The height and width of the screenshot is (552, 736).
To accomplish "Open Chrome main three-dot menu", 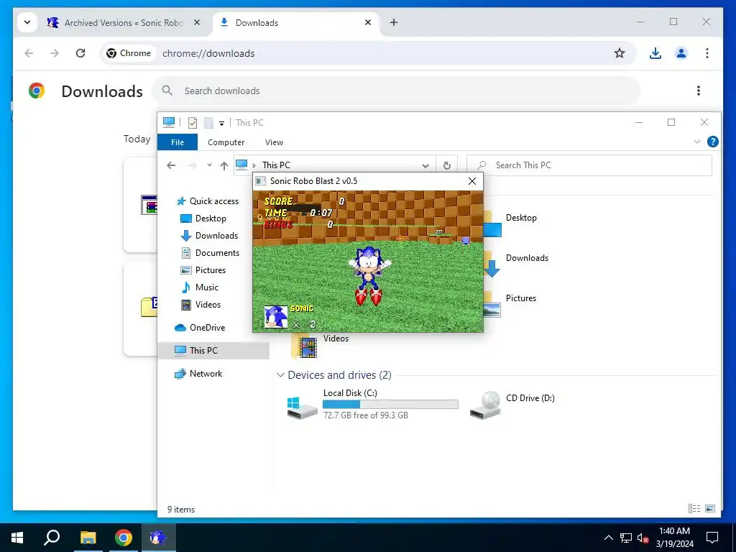I will [707, 53].
